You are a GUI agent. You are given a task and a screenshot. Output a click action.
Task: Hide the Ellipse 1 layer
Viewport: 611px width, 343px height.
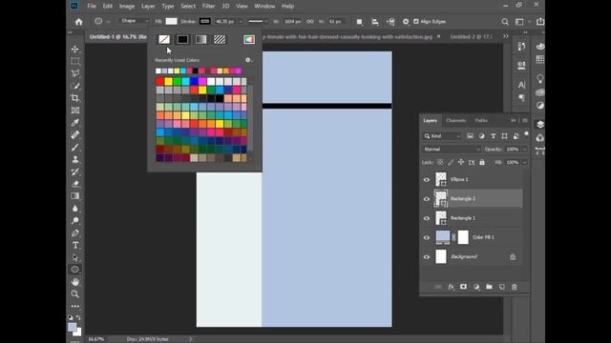pyautogui.click(x=427, y=180)
